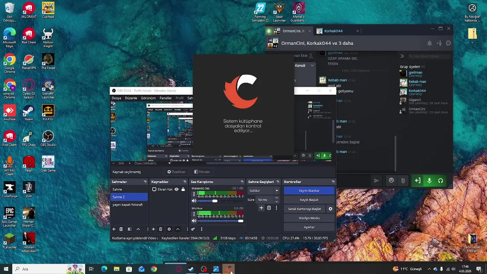This screenshot has width=487, height=274.
Task: Switch to Korkak044 chat tab
Action: (x=337, y=31)
